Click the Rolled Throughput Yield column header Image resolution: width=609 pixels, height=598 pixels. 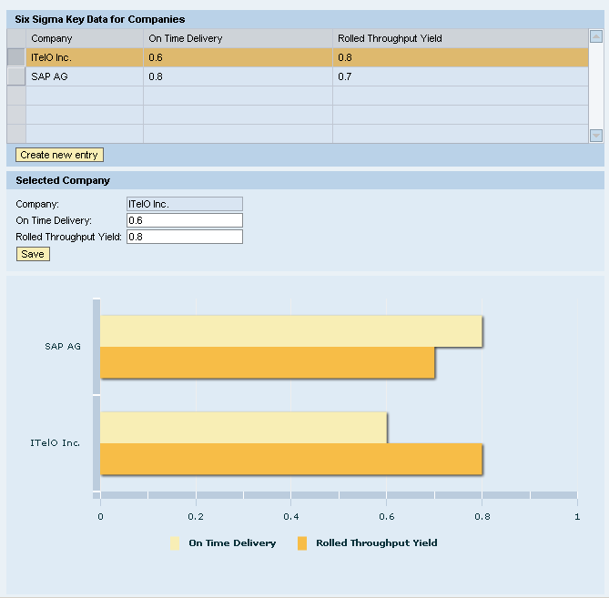pyautogui.click(x=459, y=38)
